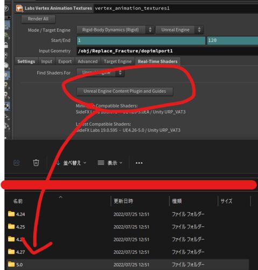
Task: Open the Find Shaders For dropdown
Action: tap(100, 73)
